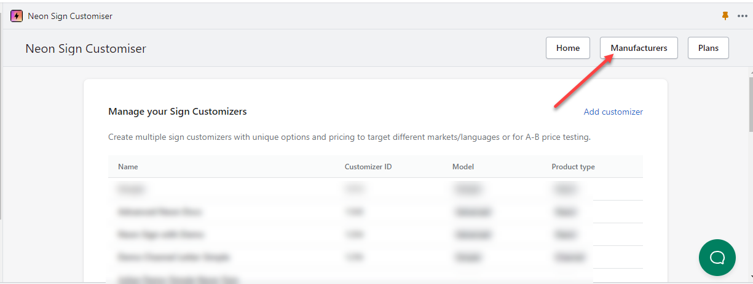Click the orange pin icon
The height and width of the screenshot is (284, 753).
tap(725, 16)
